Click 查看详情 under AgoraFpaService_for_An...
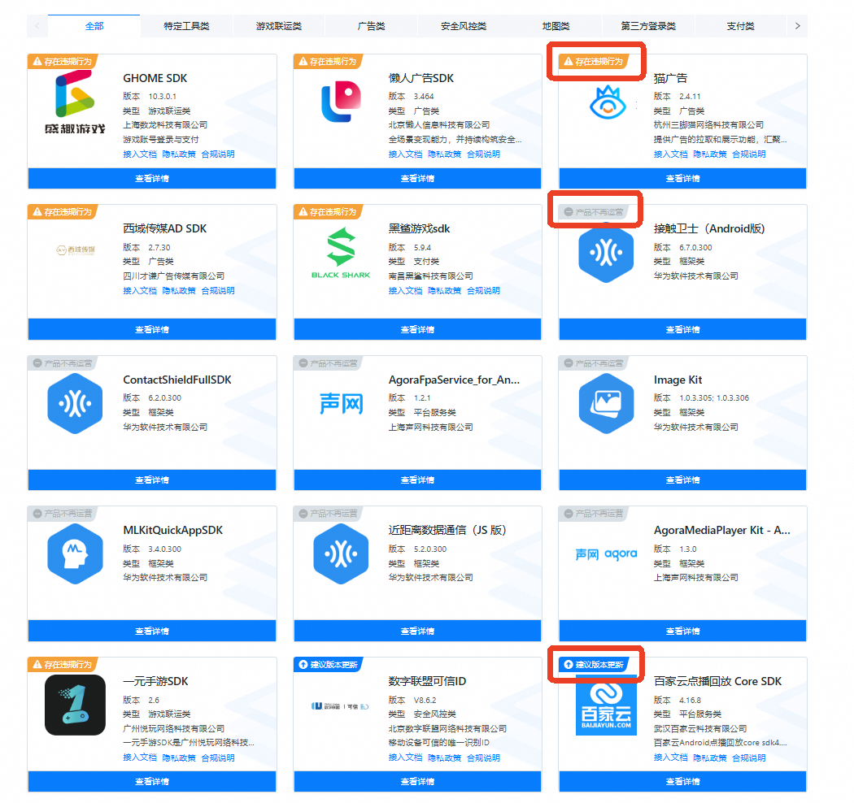The width and height of the screenshot is (854, 803). tap(417, 480)
